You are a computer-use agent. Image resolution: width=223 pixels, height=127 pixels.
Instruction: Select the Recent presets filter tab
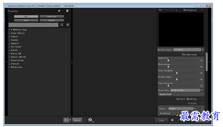pyautogui.click(x=52, y=20)
